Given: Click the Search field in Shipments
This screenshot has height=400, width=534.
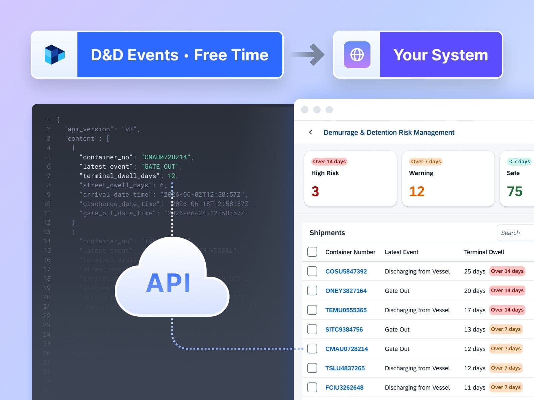Looking at the screenshot, I should (x=515, y=233).
